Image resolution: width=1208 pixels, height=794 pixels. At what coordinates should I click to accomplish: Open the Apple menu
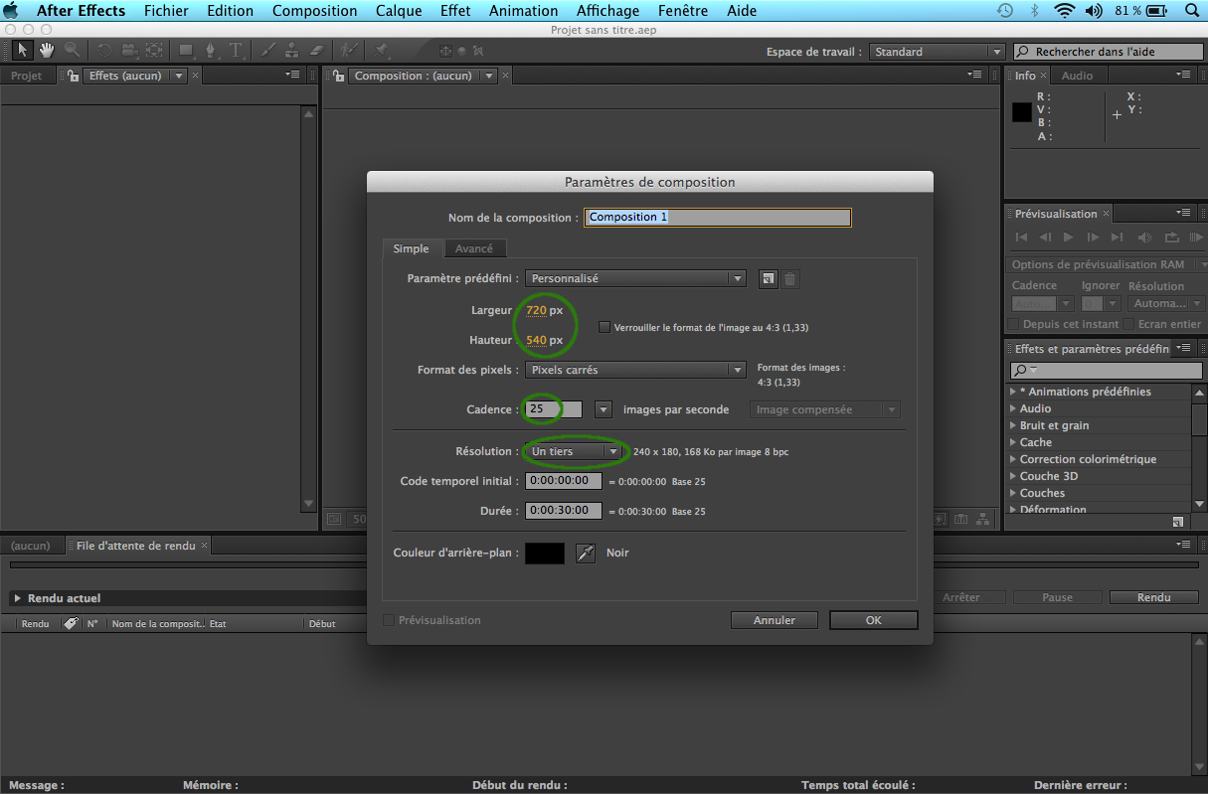(12, 11)
